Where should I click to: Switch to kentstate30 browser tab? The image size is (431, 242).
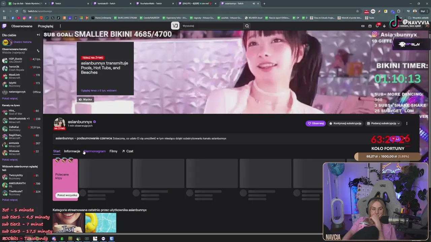coord(112,3)
